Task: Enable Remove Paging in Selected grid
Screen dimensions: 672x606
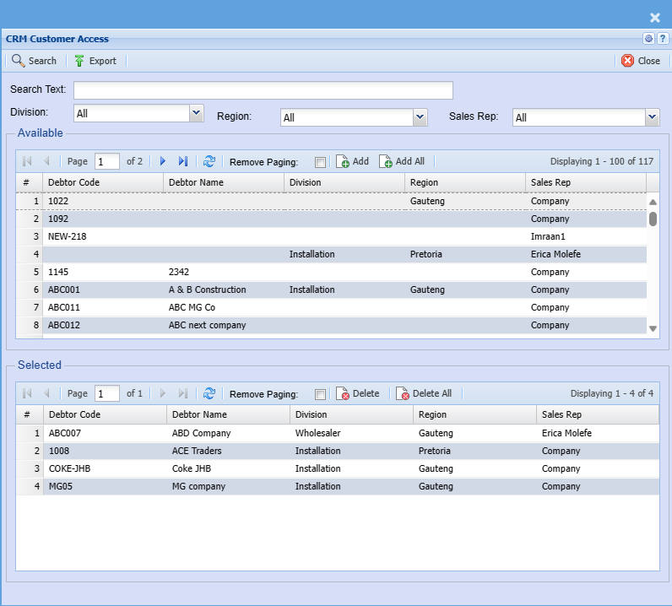Action: (x=320, y=394)
